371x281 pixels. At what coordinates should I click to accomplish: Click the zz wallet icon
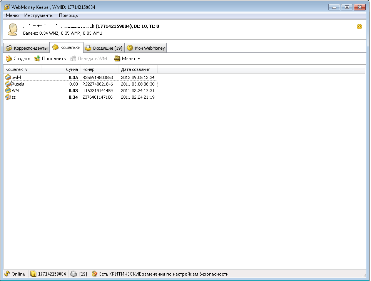8,97
